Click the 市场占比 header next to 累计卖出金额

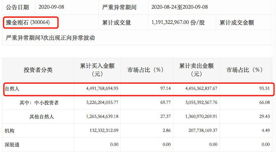point(244,70)
